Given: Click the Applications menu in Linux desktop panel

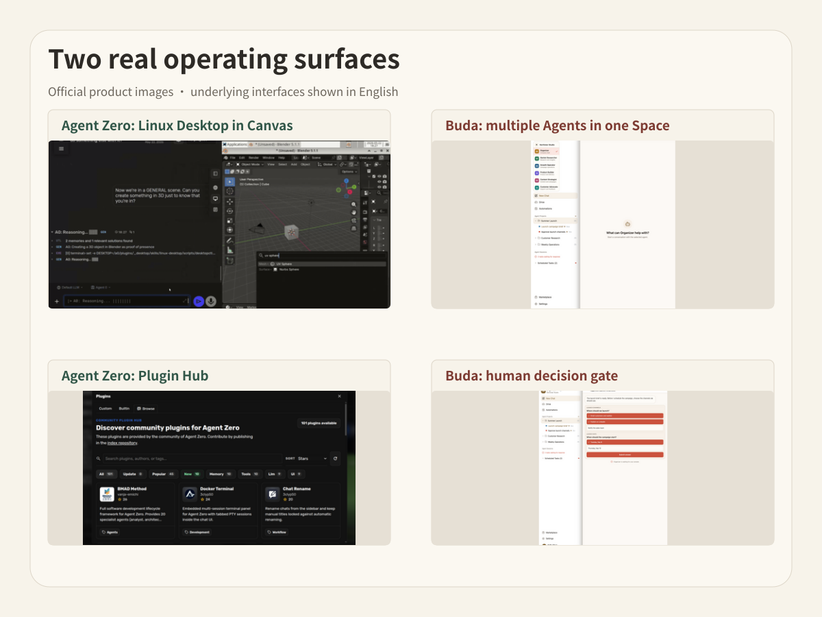Looking at the screenshot, I should coord(235,144).
